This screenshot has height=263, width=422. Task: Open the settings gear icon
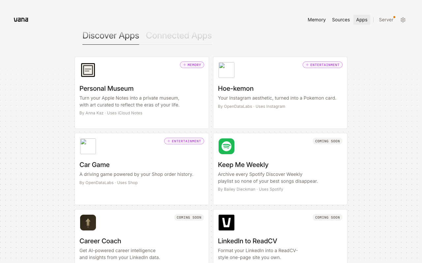pos(403,20)
